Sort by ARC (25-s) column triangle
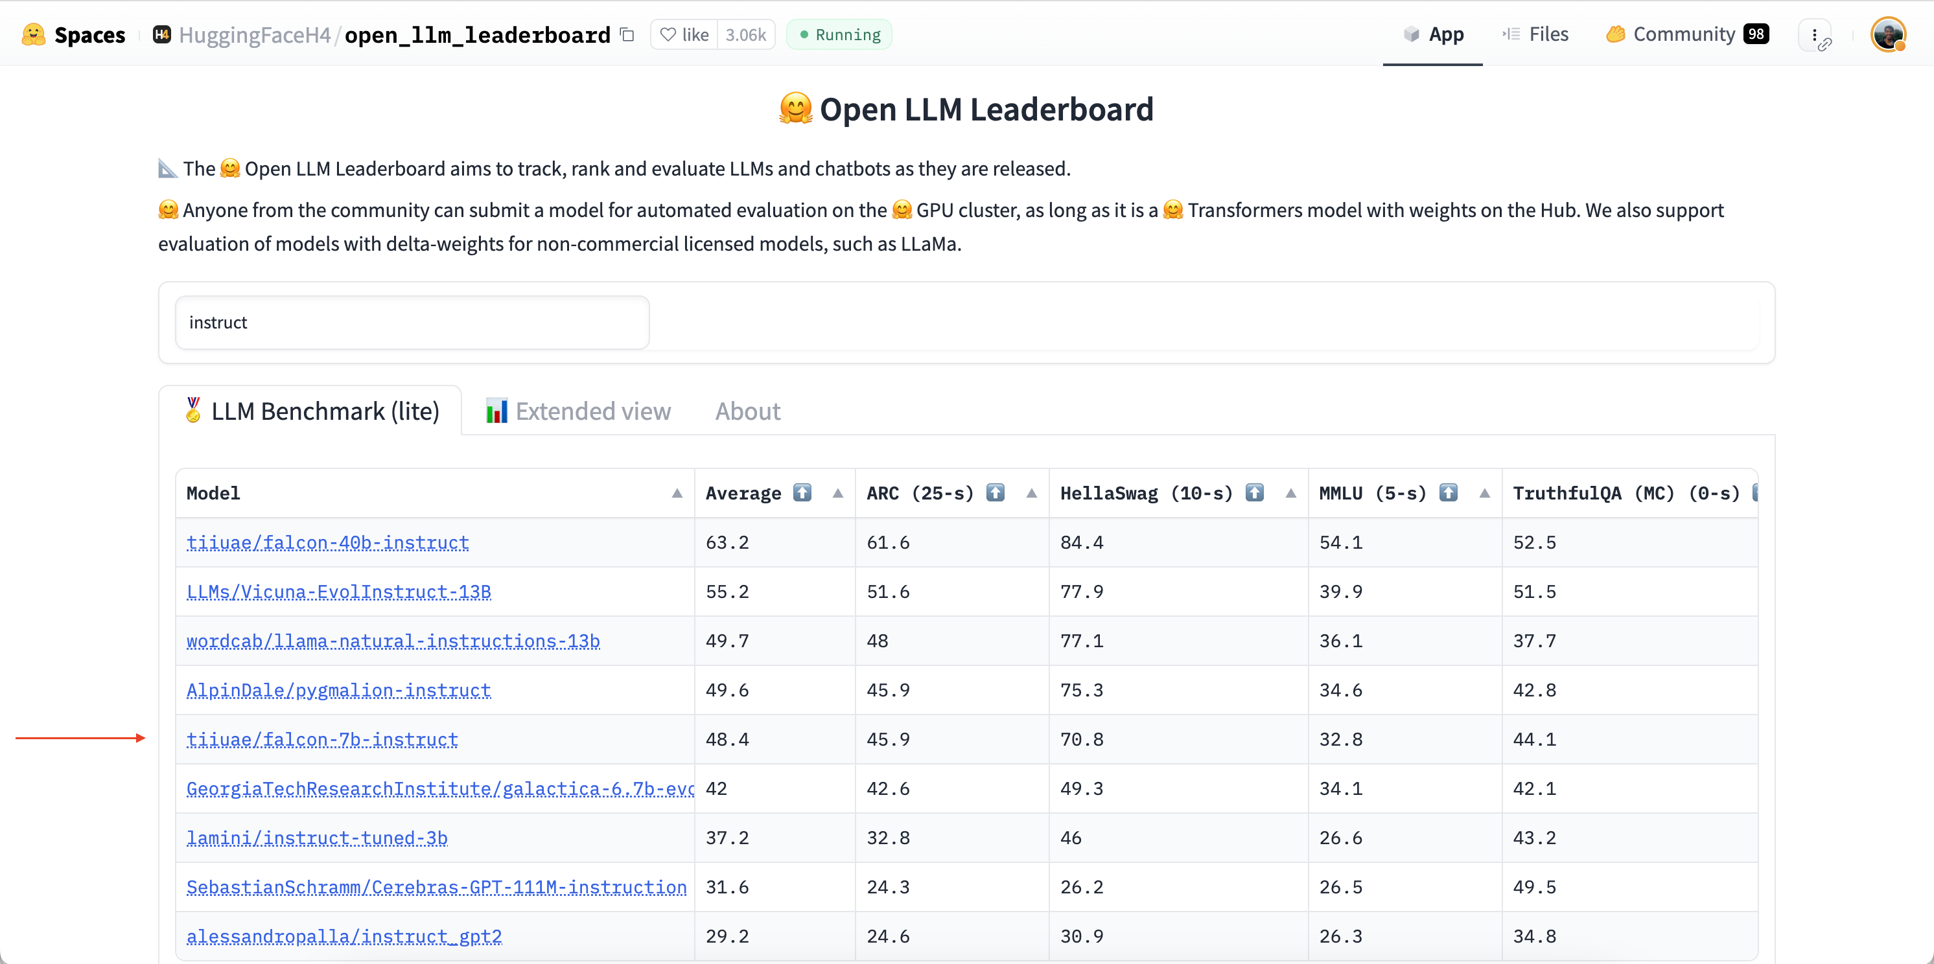 coord(1032,493)
